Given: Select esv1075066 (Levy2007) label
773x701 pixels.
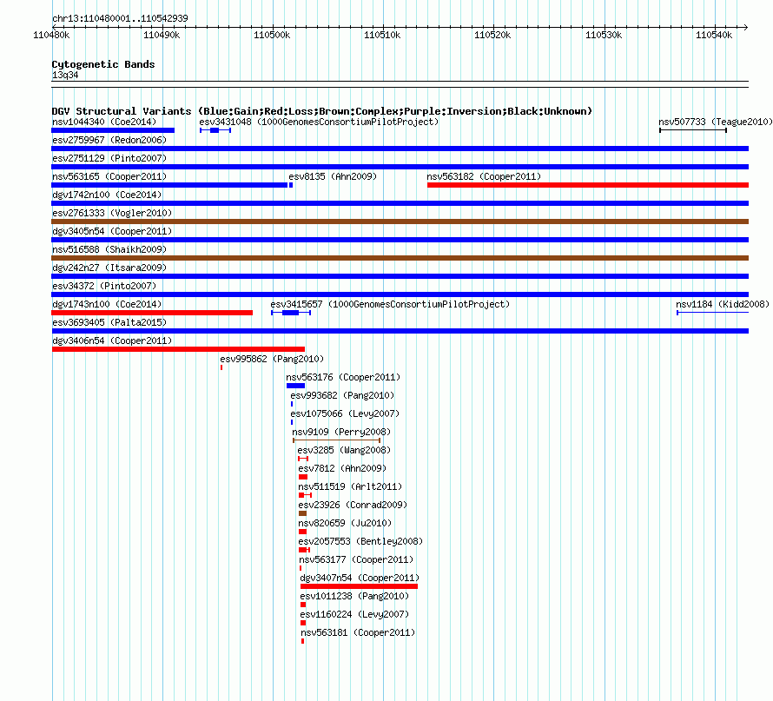Looking at the screenshot, I should (345, 413).
